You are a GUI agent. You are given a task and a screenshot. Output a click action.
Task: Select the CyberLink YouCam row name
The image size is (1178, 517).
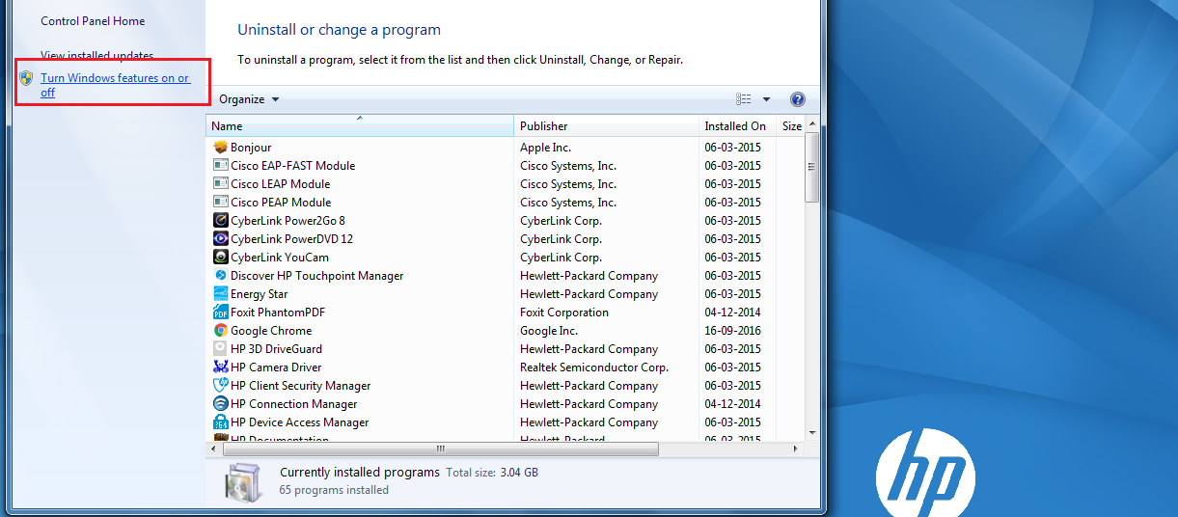coord(280,258)
